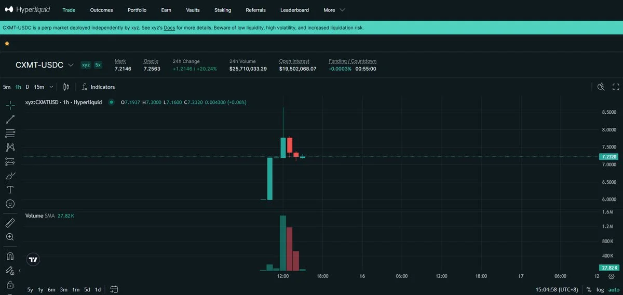
Task: Click the Mark price label
Action: point(120,61)
